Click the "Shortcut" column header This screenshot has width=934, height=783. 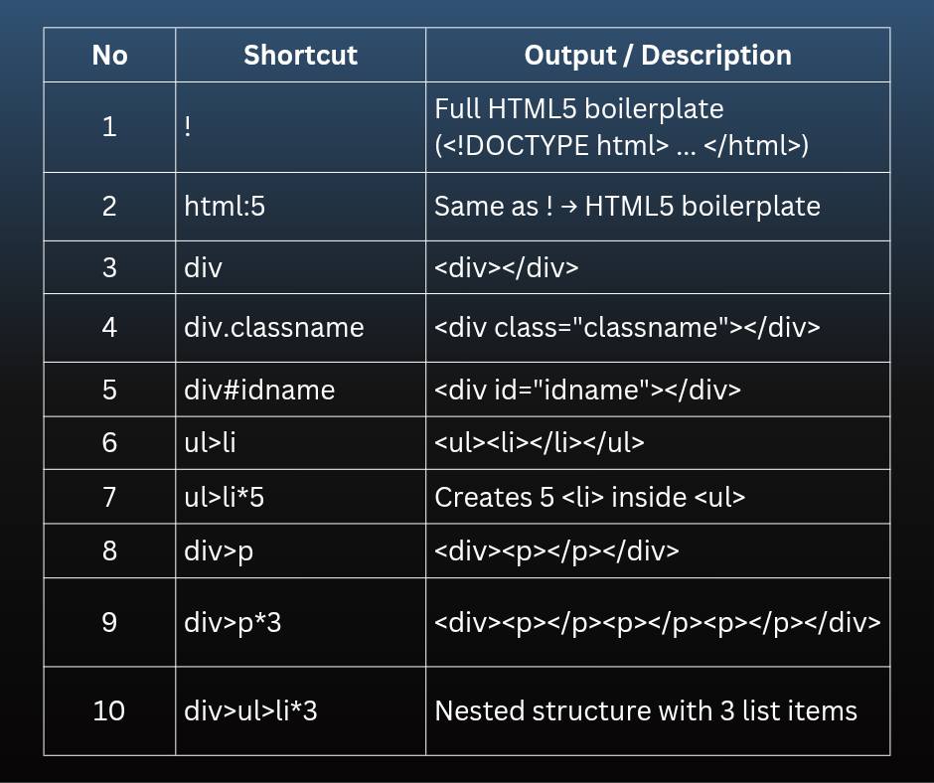(x=300, y=55)
